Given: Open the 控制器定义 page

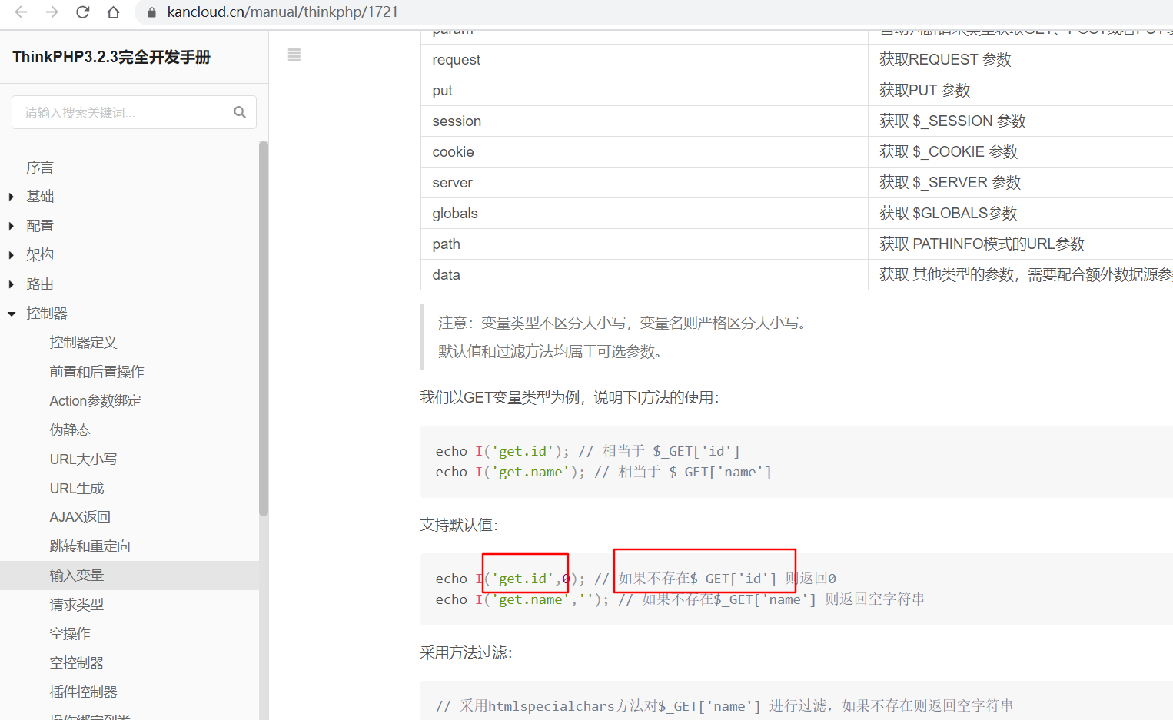Looking at the screenshot, I should click(83, 343).
